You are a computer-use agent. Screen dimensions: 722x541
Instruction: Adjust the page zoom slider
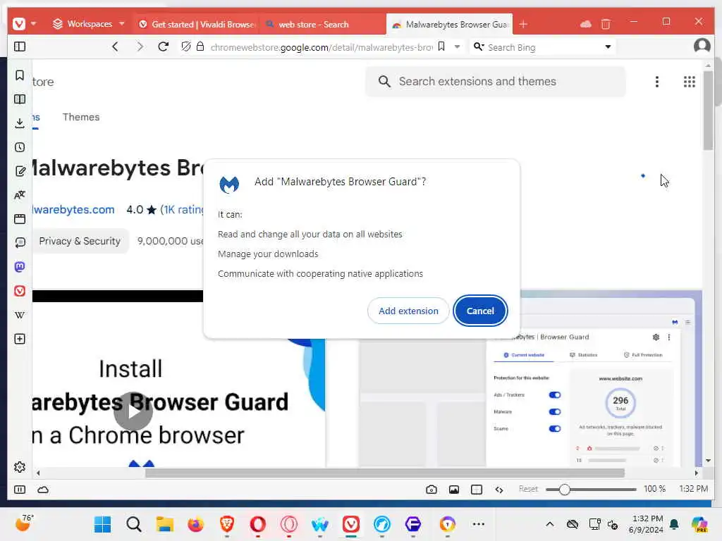point(592,490)
